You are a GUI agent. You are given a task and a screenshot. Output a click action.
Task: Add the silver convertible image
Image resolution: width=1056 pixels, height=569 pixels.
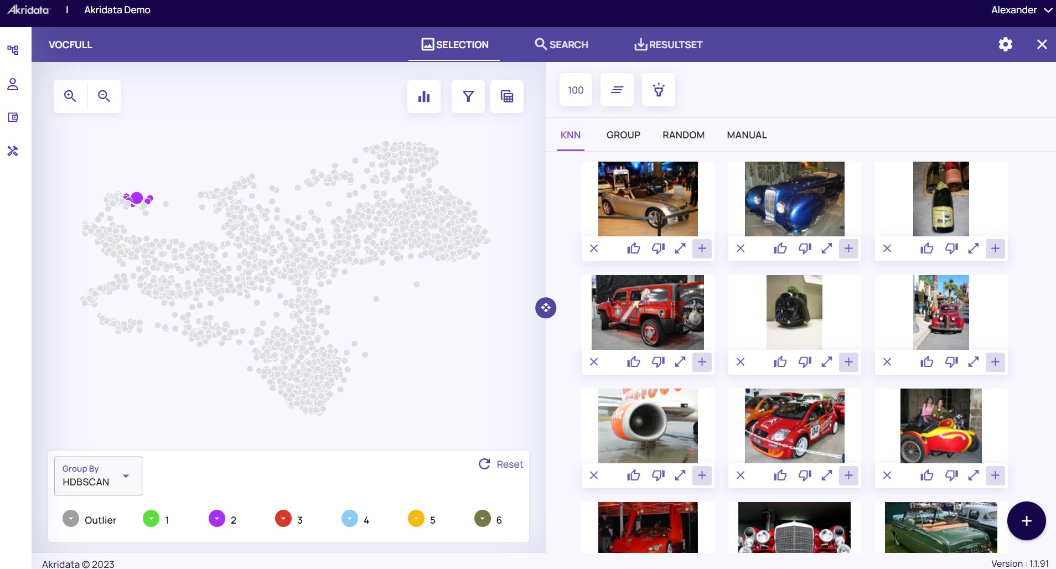point(702,249)
